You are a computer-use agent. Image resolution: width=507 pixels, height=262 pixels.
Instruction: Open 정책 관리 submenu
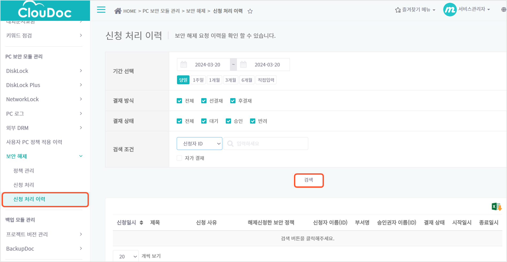tap(24, 171)
